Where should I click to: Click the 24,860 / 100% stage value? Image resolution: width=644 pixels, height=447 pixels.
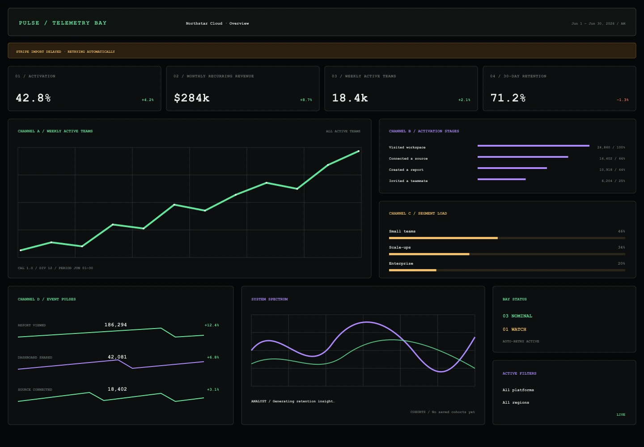pyautogui.click(x=611, y=147)
